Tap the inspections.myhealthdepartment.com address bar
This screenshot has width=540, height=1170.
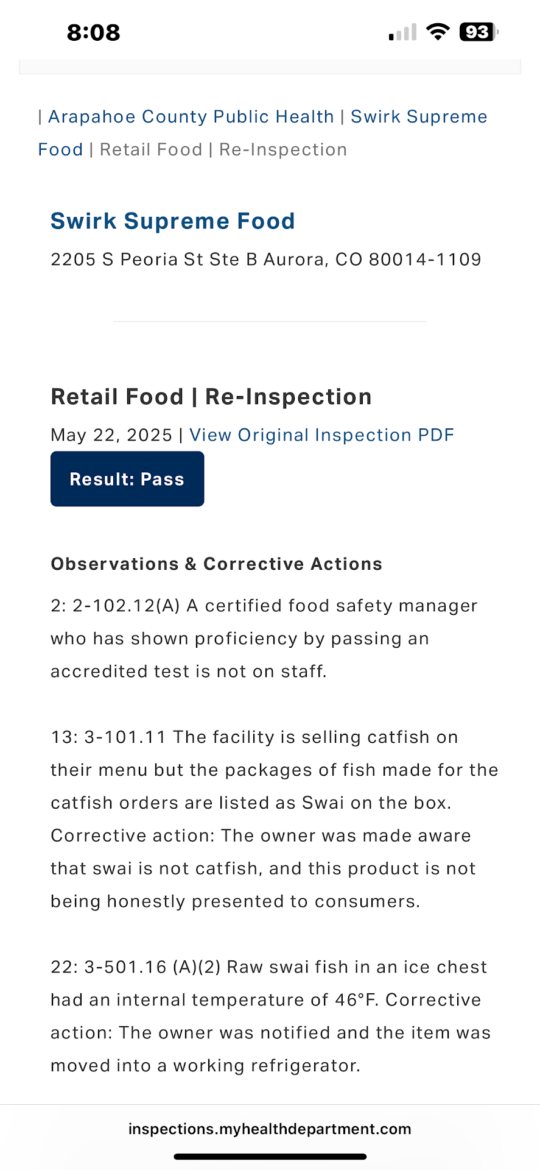pos(270,1129)
